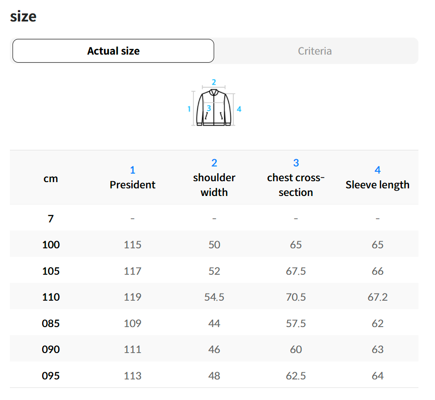The height and width of the screenshot is (400, 435).
Task: Open the Criteria tab
Action: (315, 51)
